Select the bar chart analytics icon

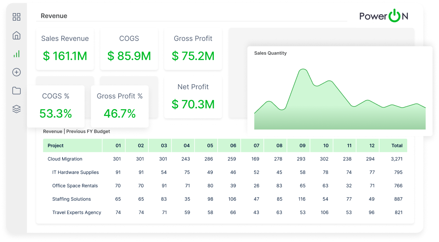pyautogui.click(x=17, y=54)
